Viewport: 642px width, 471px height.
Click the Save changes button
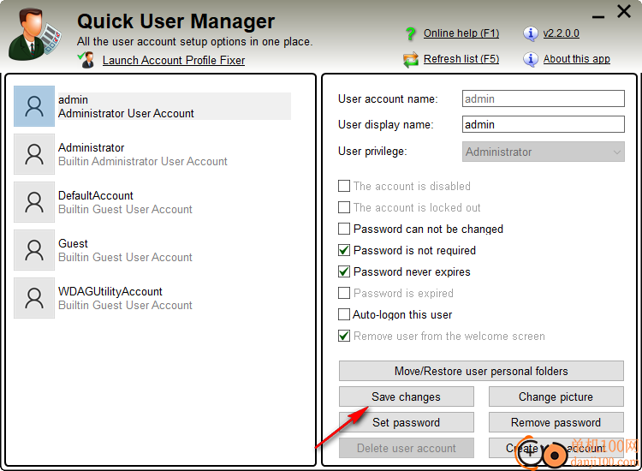[406, 396]
